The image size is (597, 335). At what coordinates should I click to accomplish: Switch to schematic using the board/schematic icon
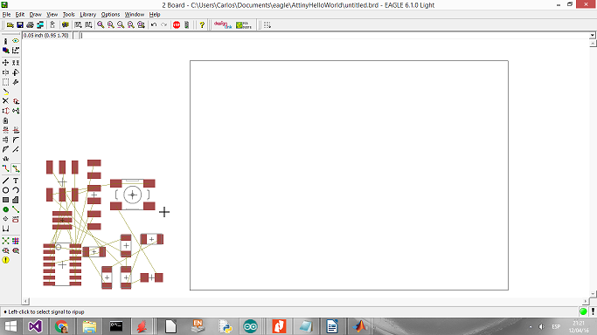[x=52, y=25]
